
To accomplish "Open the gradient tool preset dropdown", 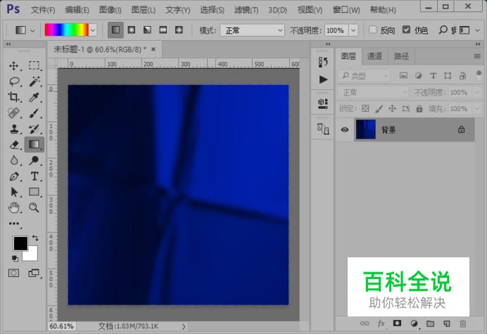I will click(32, 30).
